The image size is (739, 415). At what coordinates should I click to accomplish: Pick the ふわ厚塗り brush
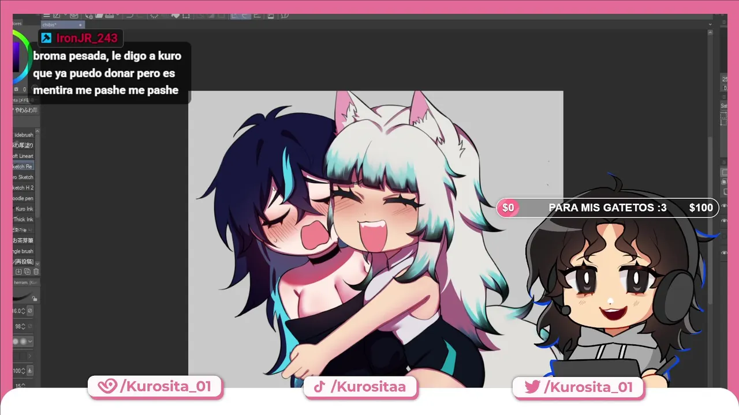(24, 145)
